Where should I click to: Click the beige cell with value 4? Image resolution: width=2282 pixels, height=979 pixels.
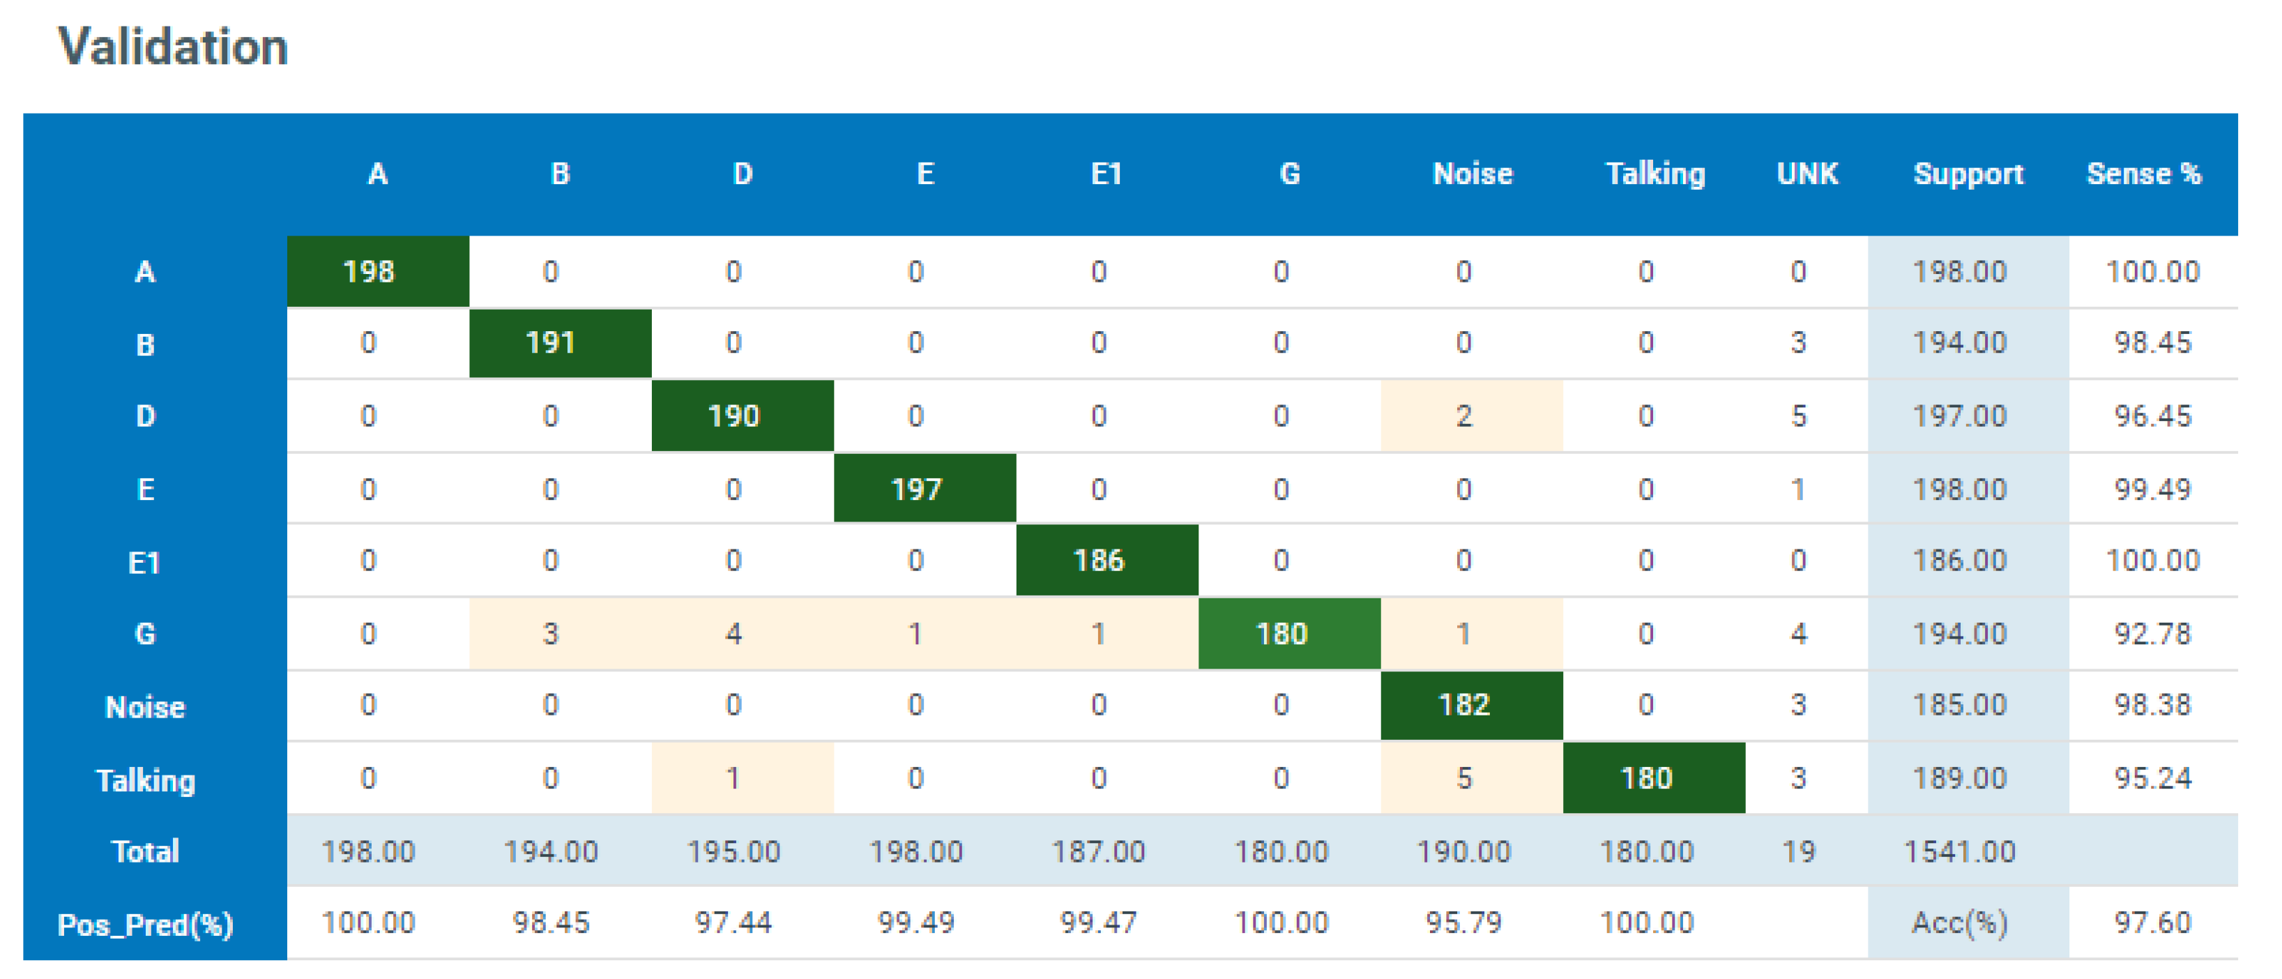[743, 633]
